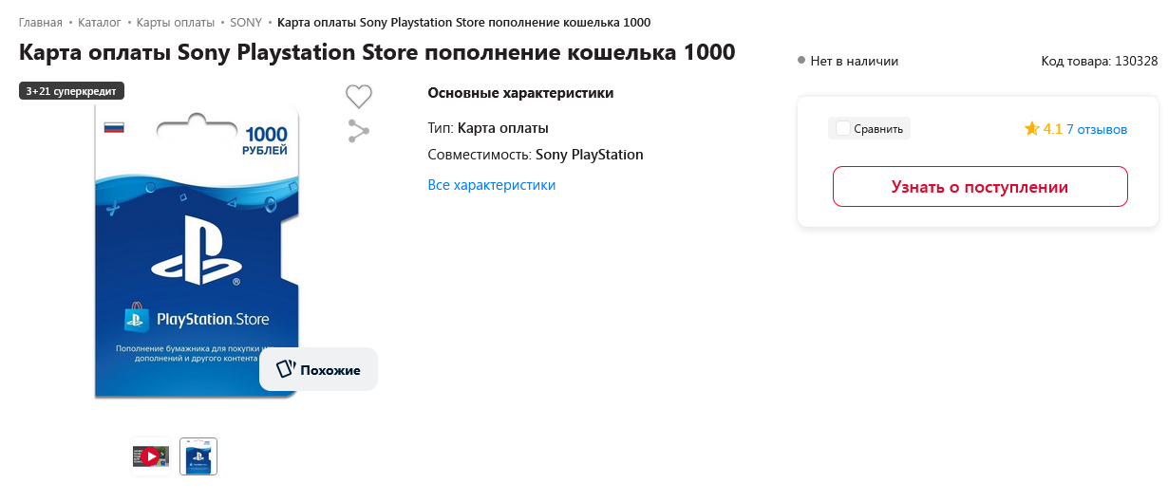
Task: Click the Узнать о поступлении button
Action: [x=980, y=187]
